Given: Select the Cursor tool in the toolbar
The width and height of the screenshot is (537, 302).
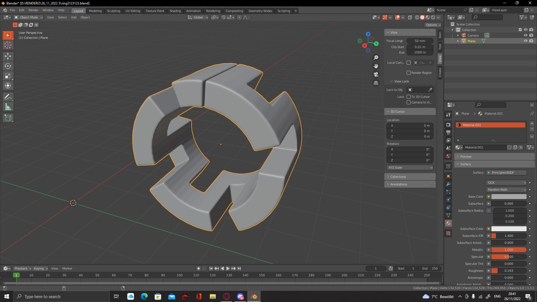Looking at the screenshot, I should tap(8, 45).
